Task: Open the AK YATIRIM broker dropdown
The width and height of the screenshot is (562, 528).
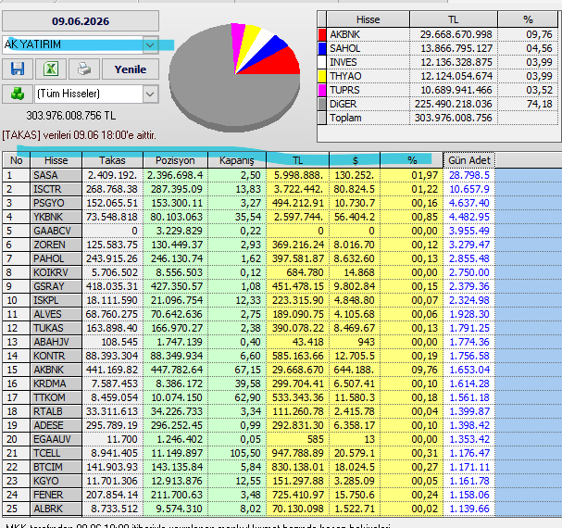Action: pos(150,44)
